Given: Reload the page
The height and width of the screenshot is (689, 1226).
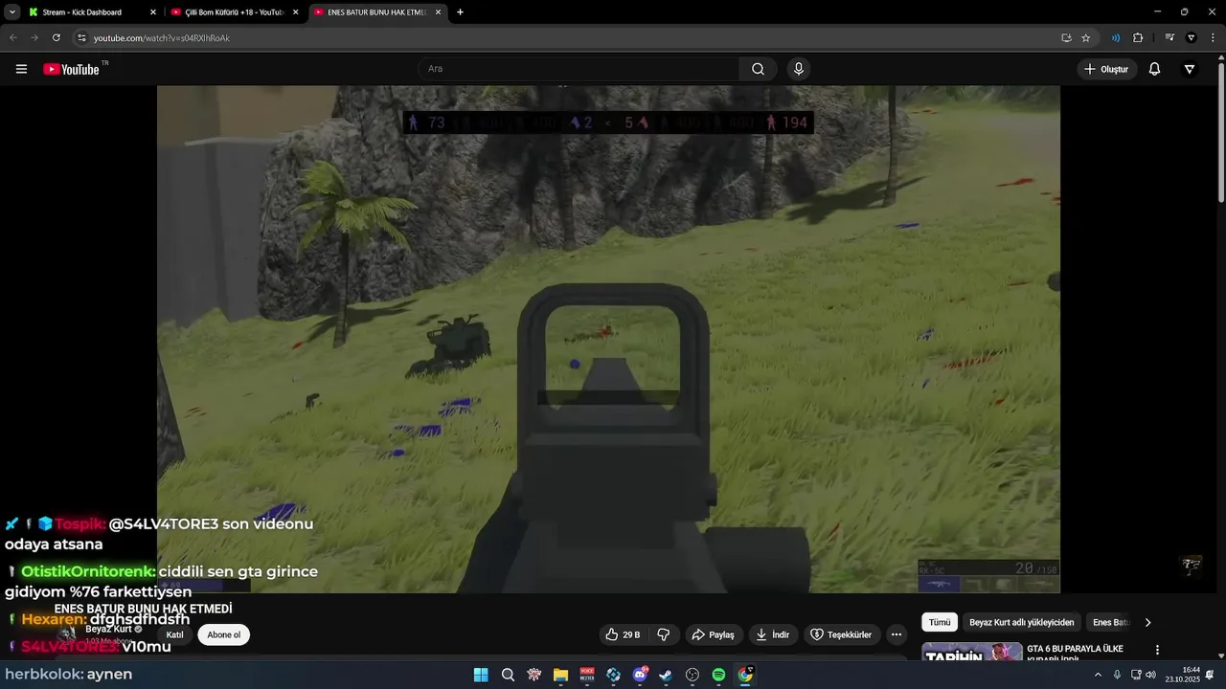Looking at the screenshot, I should pyautogui.click(x=57, y=37).
